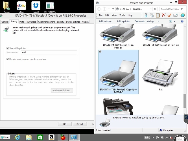The height and width of the screenshot is (141, 188).
Task: Switch to the General tab
Action: pyautogui.click(x=5, y=22)
